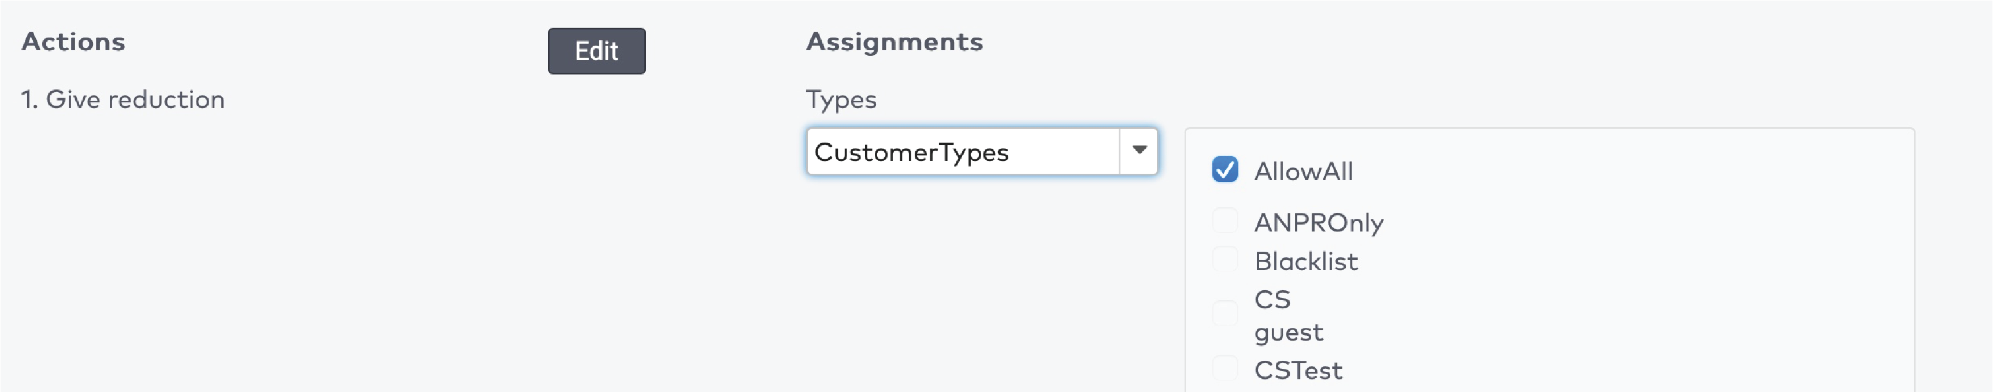Click the Actions section header

click(72, 42)
